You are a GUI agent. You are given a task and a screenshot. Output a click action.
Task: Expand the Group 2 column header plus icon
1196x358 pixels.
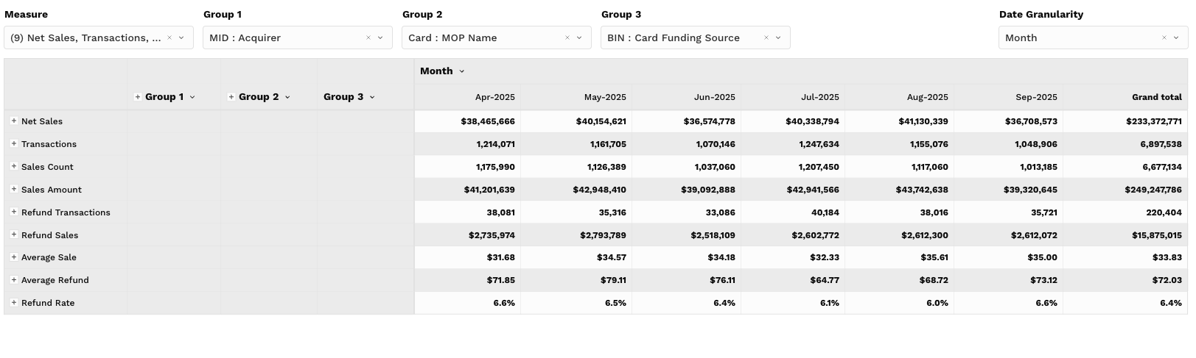coord(231,97)
